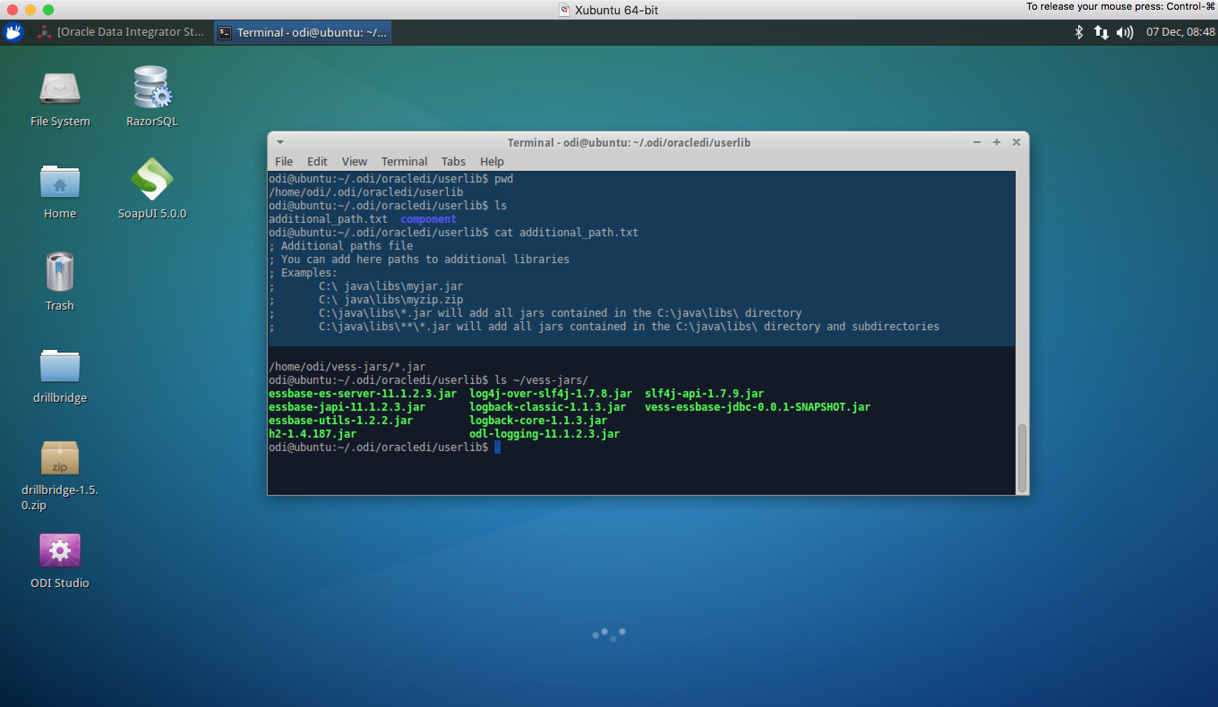
Task: Click the terminal vertical scrollbar handle
Action: pyautogui.click(x=1022, y=458)
